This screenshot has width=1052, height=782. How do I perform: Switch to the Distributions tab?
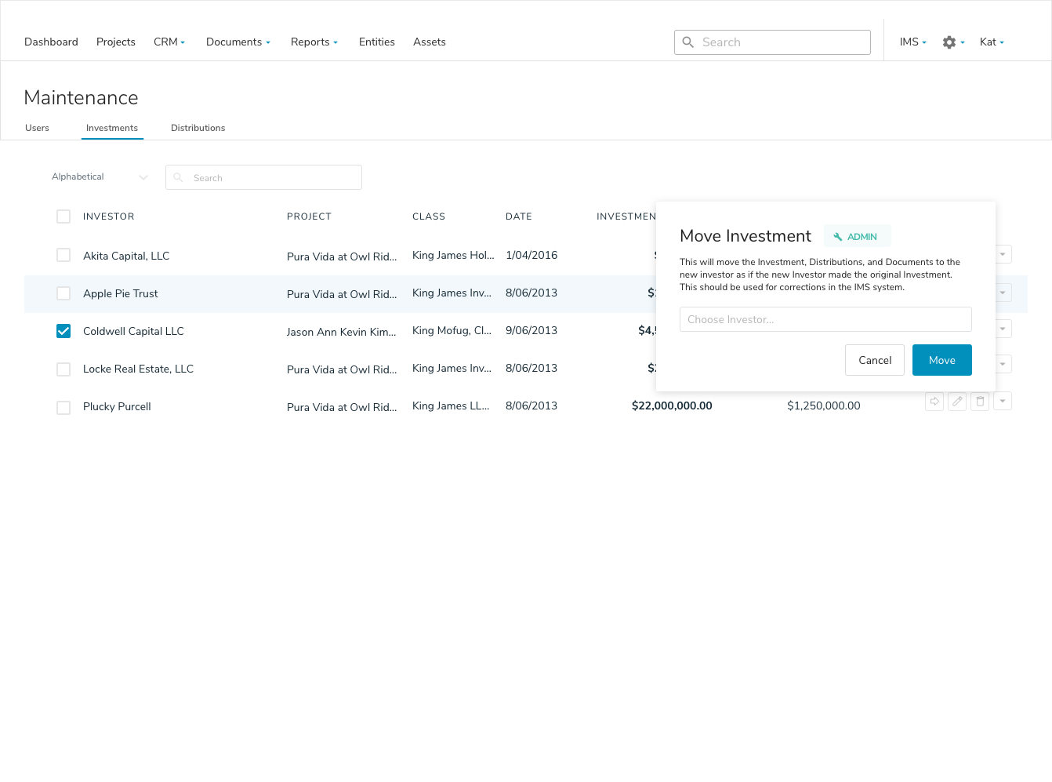point(198,128)
